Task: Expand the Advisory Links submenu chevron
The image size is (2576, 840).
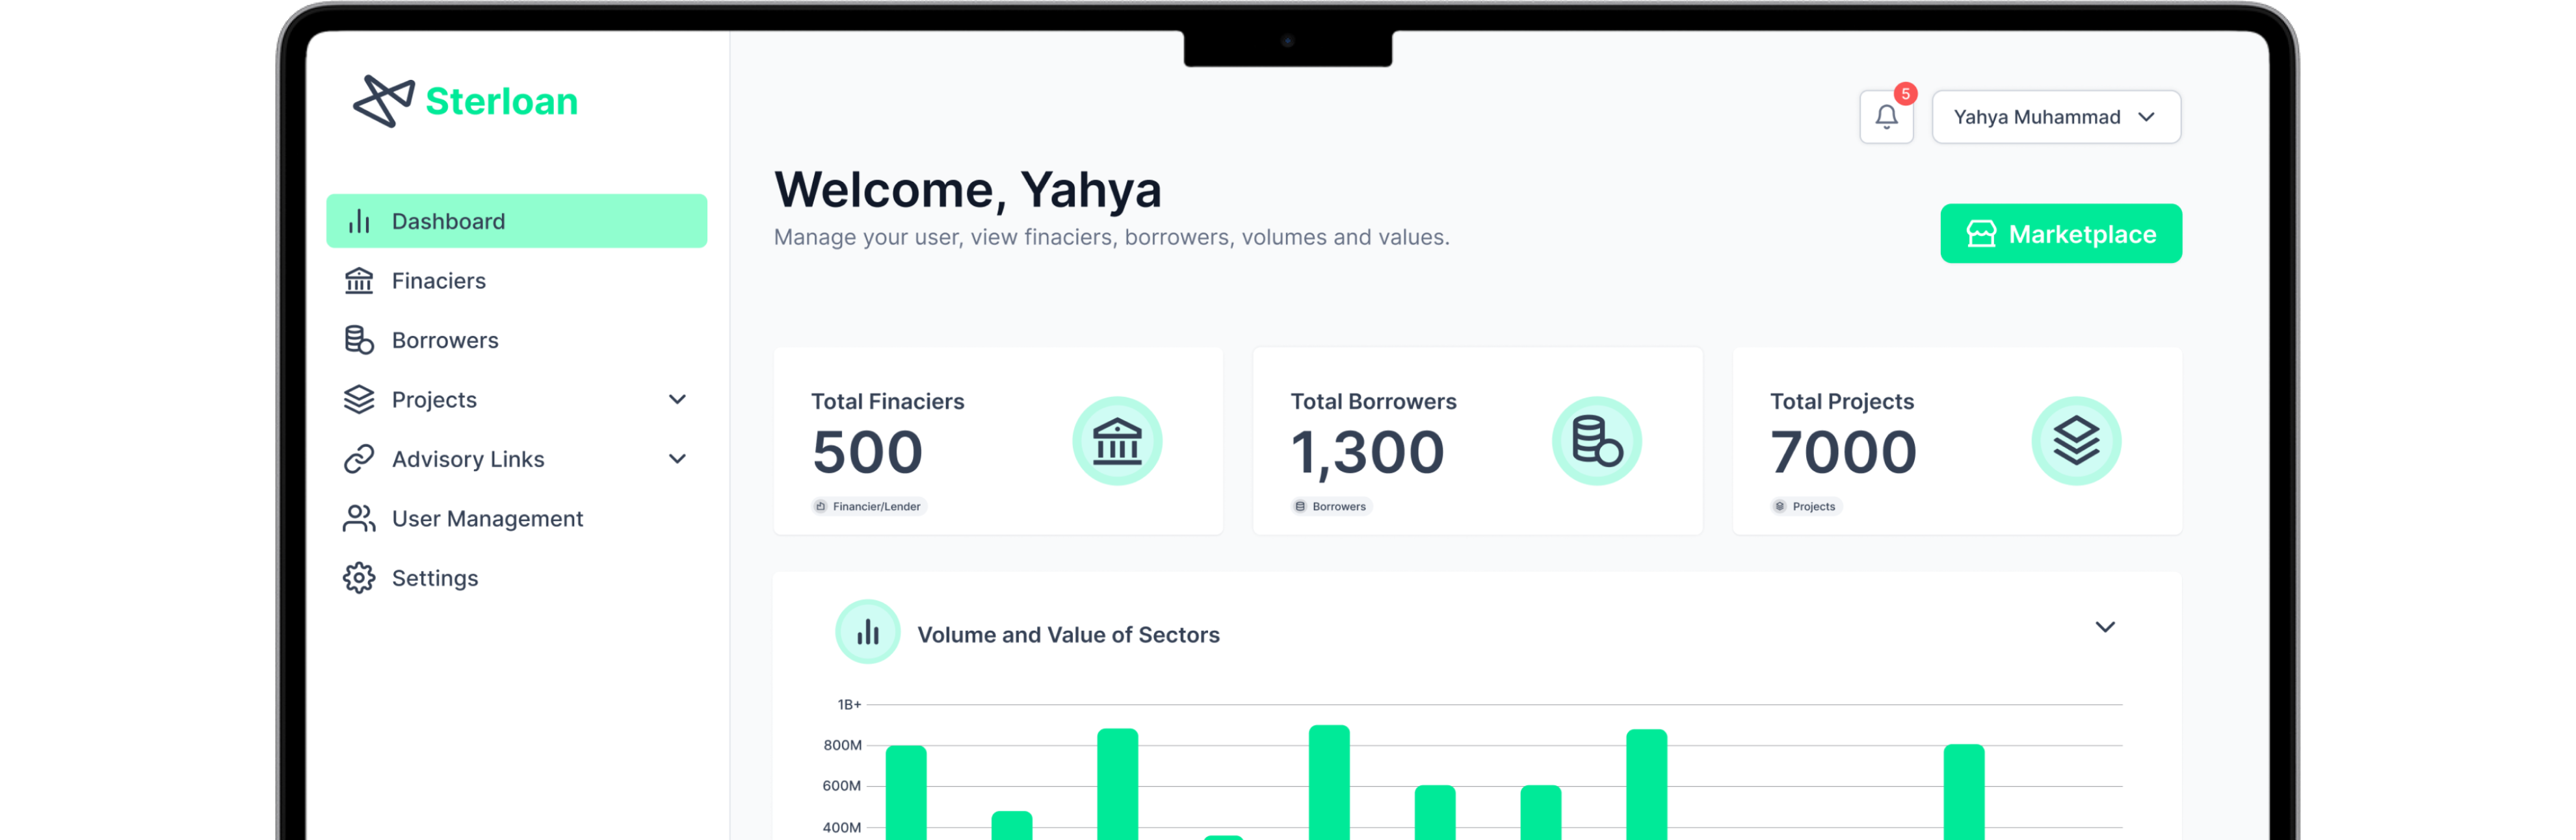Action: pyautogui.click(x=677, y=459)
